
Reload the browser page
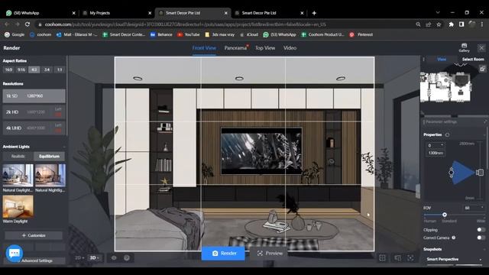pos(28,24)
